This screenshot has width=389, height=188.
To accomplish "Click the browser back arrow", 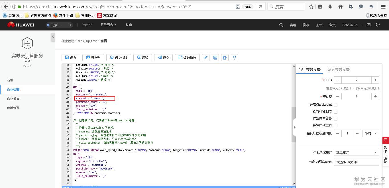I will click(x=5, y=7).
